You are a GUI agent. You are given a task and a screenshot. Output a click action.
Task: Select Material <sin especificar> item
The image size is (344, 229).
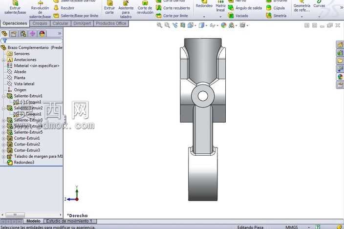pyautogui.click(x=33, y=66)
